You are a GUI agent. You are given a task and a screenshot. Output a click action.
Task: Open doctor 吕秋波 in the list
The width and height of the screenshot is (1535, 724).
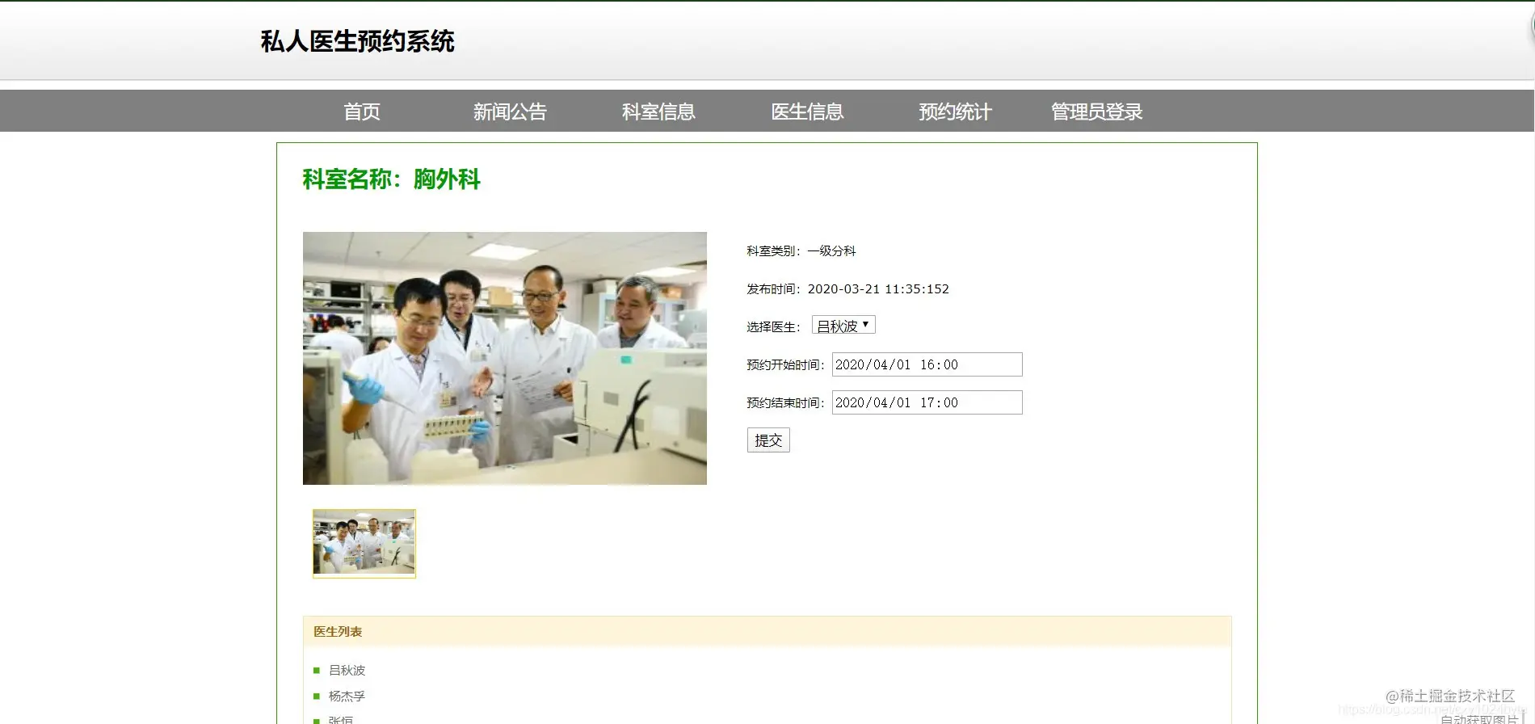[x=347, y=670]
